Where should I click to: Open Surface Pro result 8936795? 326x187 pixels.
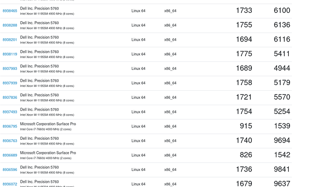point(10,127)
